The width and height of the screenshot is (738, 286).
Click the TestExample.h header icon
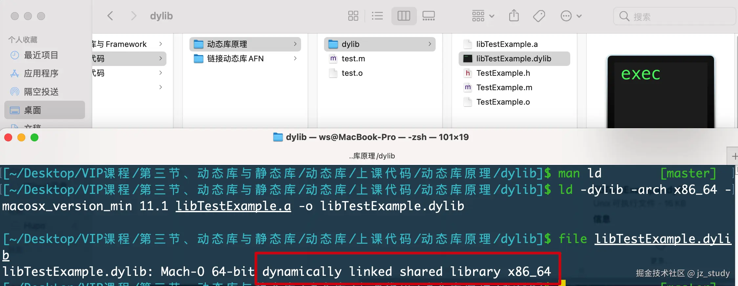(468, 73)
